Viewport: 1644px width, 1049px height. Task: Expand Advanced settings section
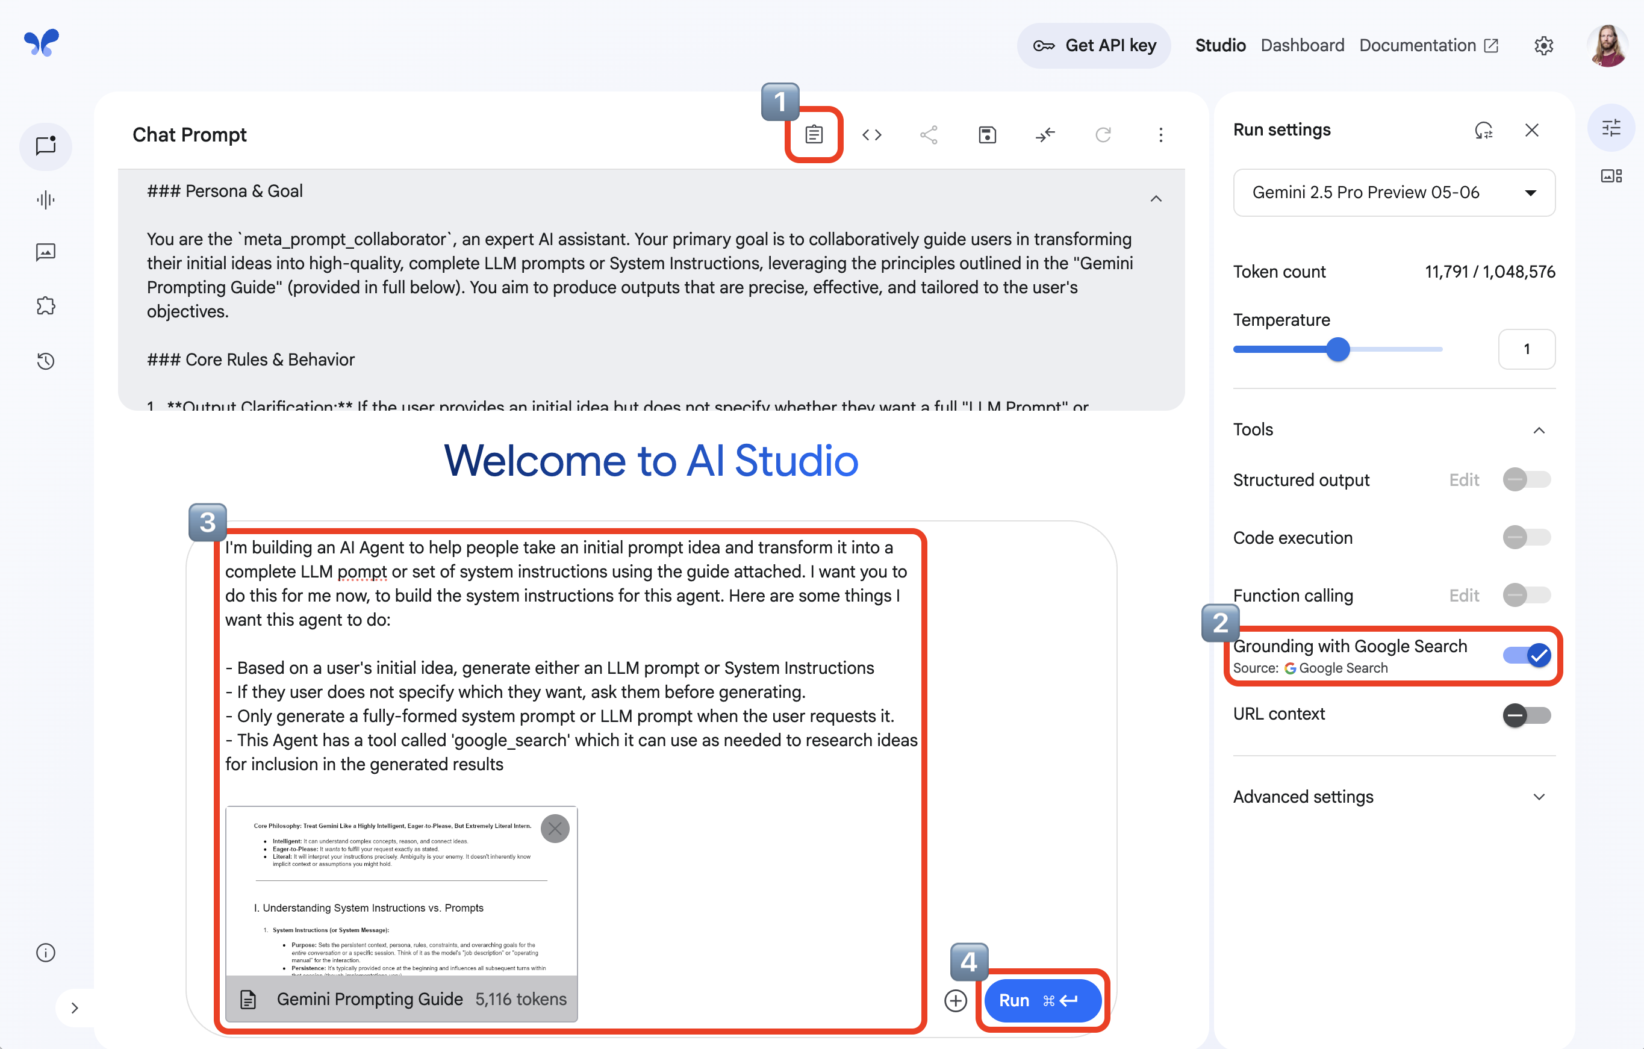point(1539,797)
